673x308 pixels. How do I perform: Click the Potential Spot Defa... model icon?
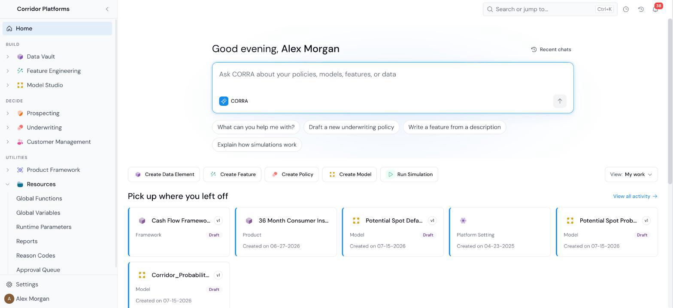point(356,221)
